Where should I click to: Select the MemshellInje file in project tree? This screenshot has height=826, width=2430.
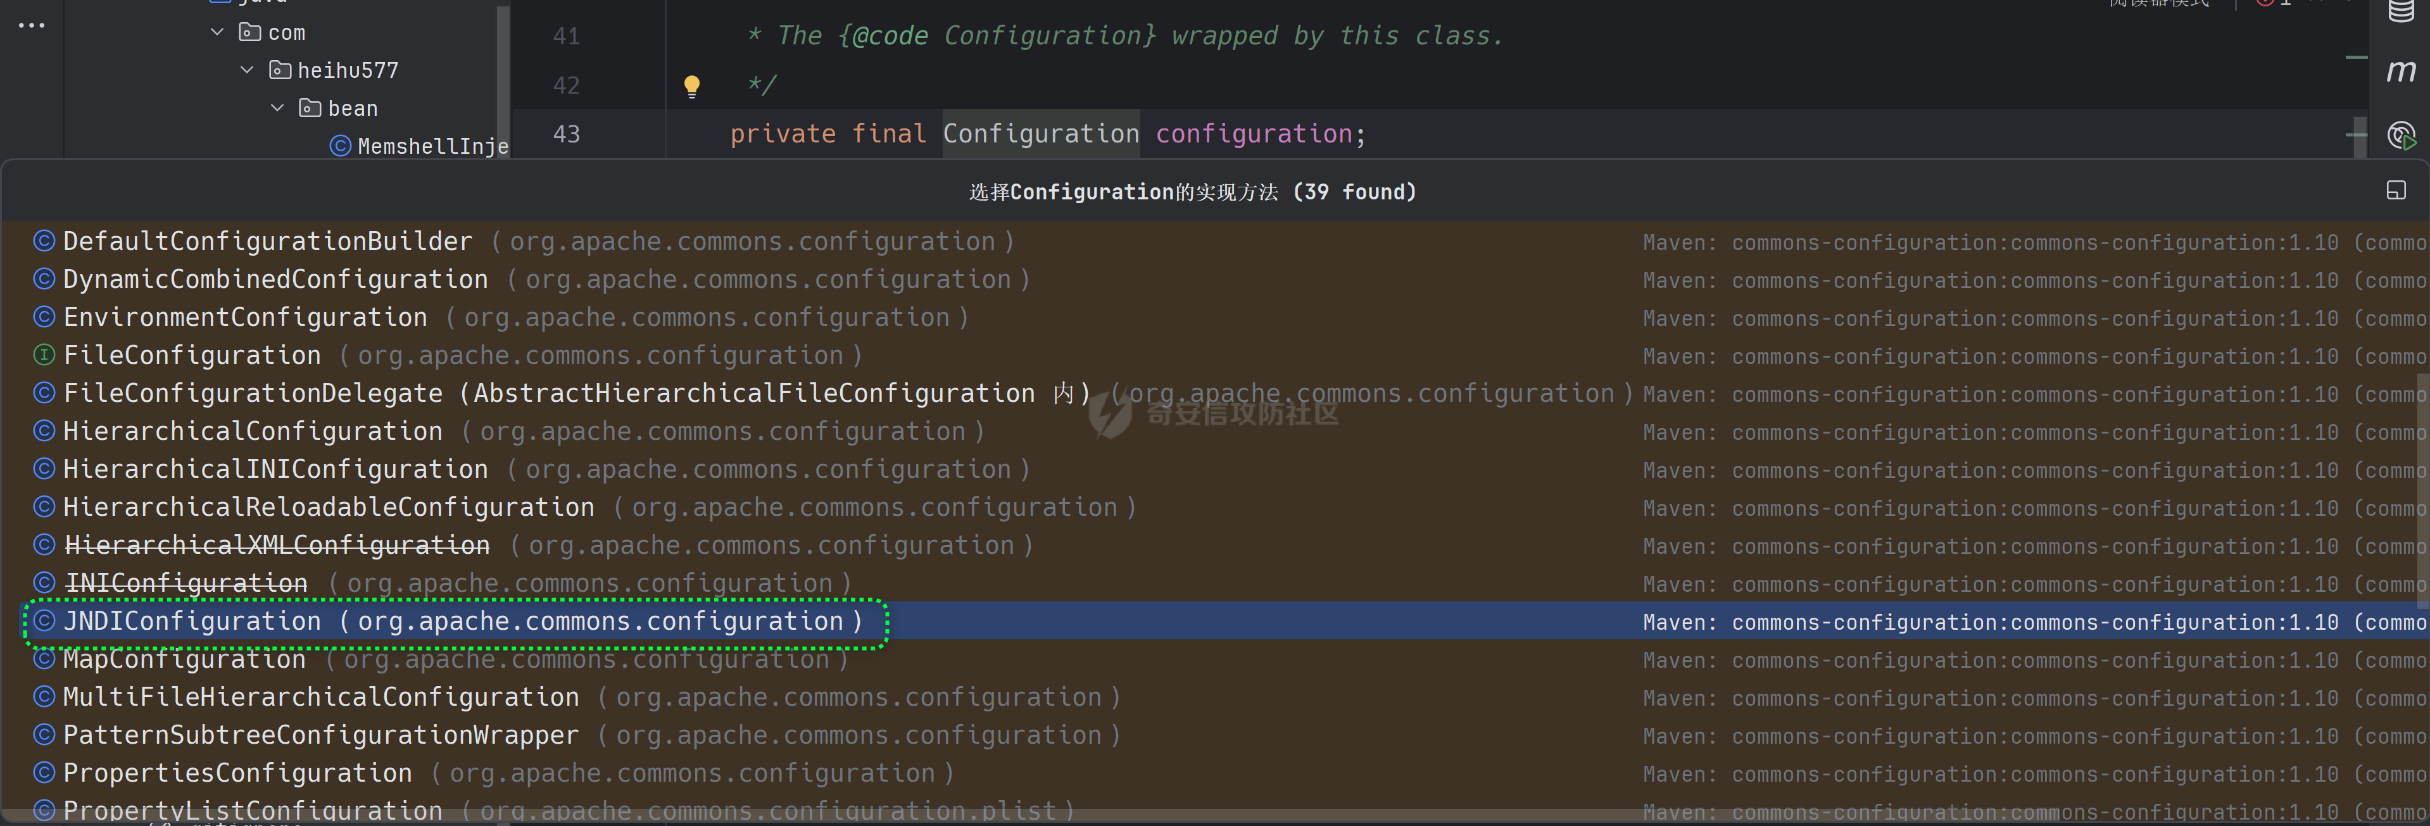(x=432, y=146)
